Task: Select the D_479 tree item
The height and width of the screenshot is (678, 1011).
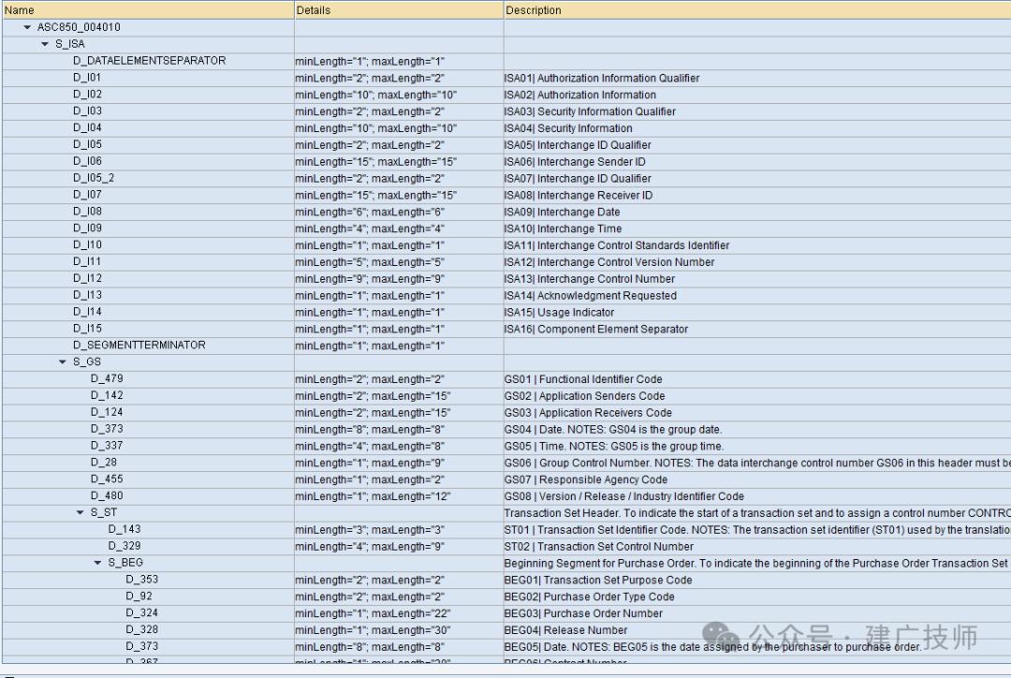Action: (x=107, y=378)
